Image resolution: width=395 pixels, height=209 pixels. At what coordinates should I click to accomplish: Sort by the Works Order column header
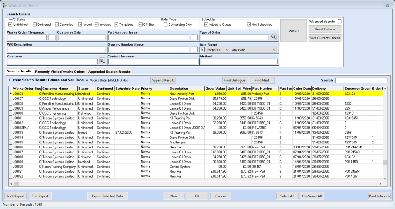23,89
